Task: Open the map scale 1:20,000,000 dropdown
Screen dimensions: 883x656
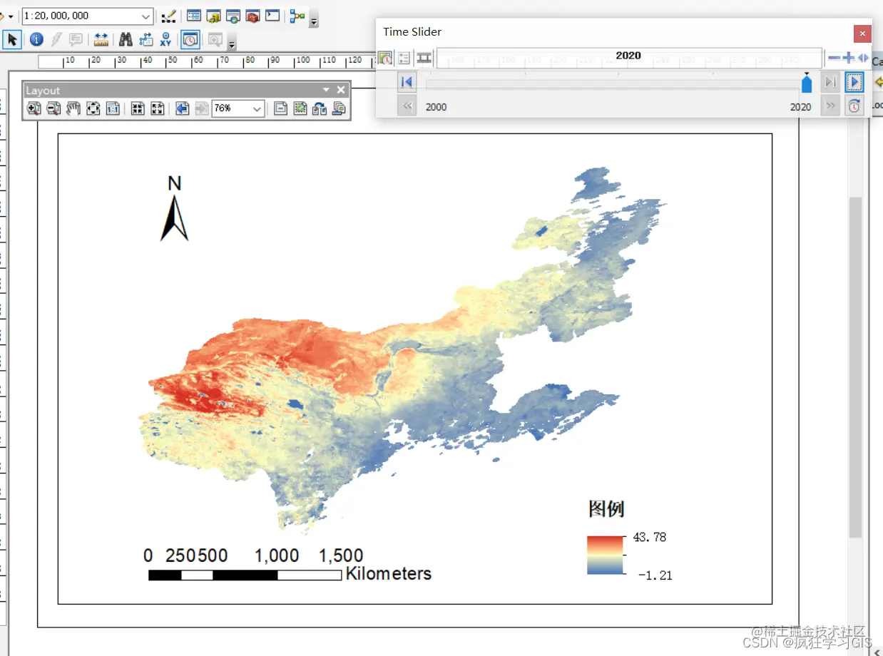Action: (146, 16)
